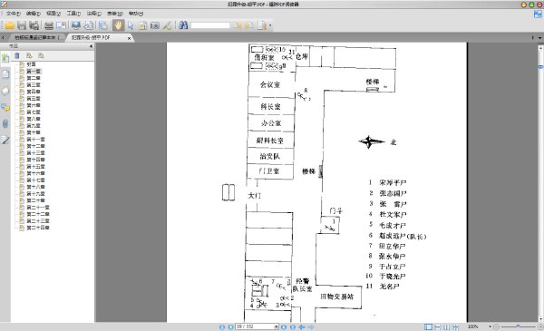Open the search options dropdown arrow

270,25
